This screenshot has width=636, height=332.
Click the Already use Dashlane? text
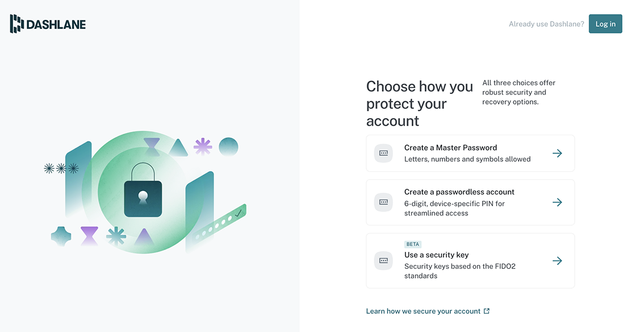click(546, 24)
